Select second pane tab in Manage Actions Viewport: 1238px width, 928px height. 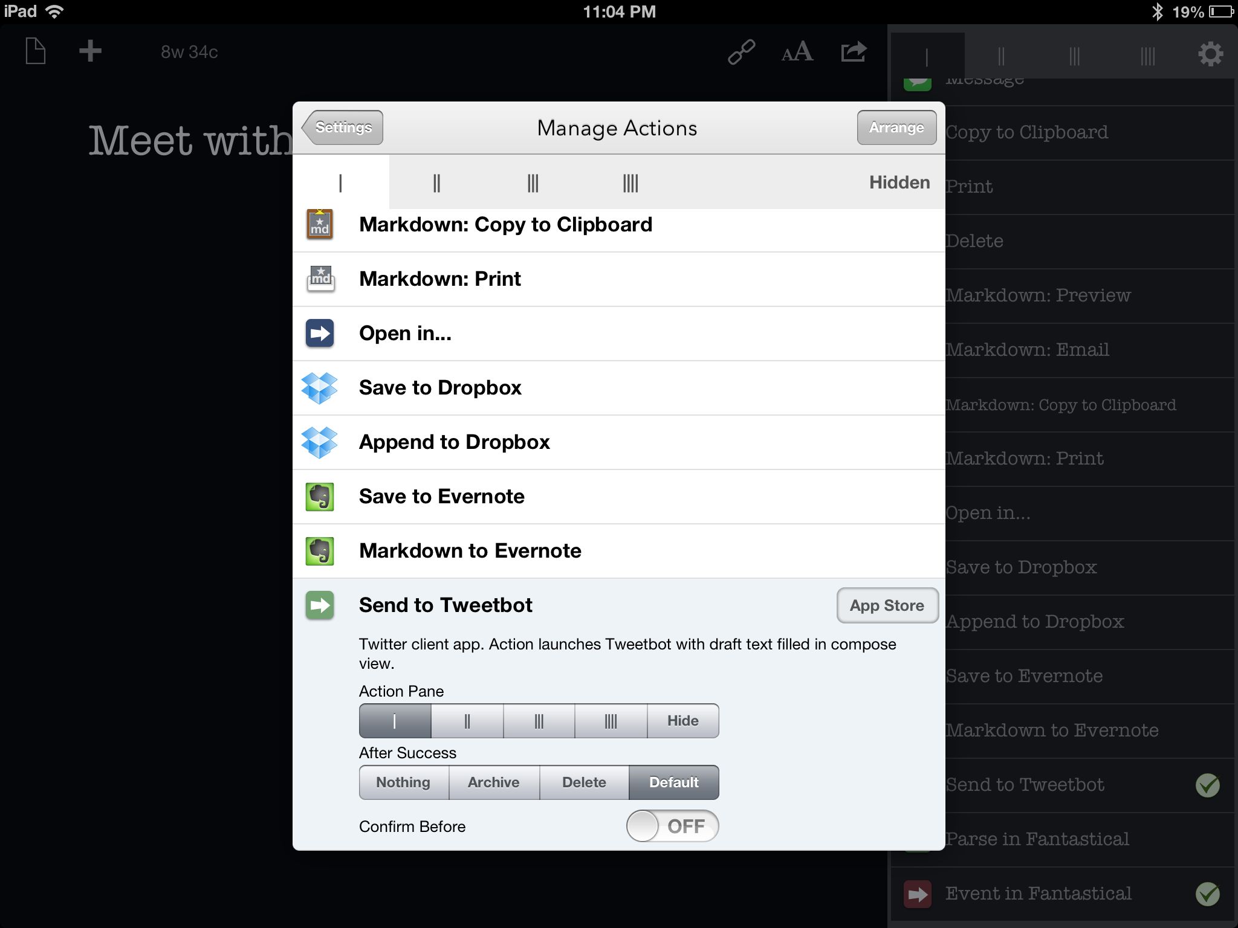coord(436,182)
